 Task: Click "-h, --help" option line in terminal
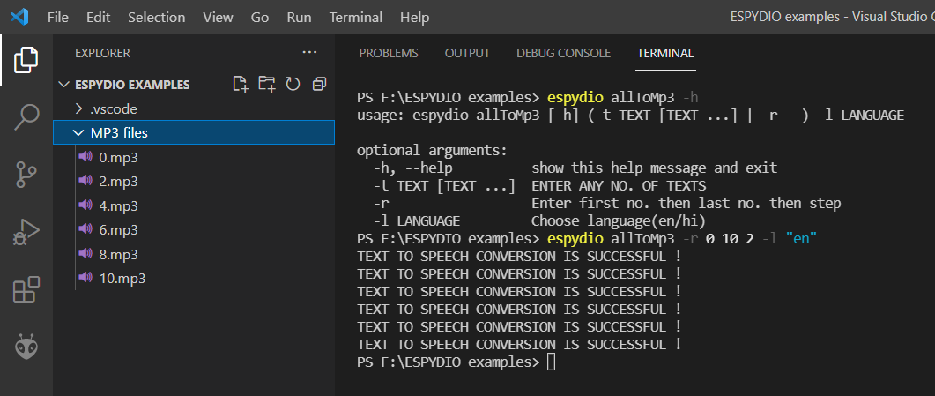(575, 168)
